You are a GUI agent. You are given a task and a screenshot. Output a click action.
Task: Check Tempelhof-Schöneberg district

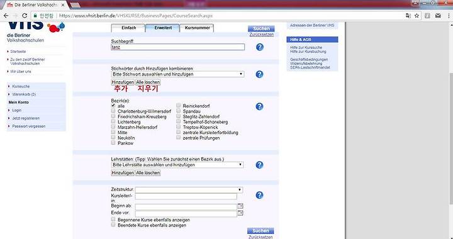pyautogui.click(x=179, y=121)
